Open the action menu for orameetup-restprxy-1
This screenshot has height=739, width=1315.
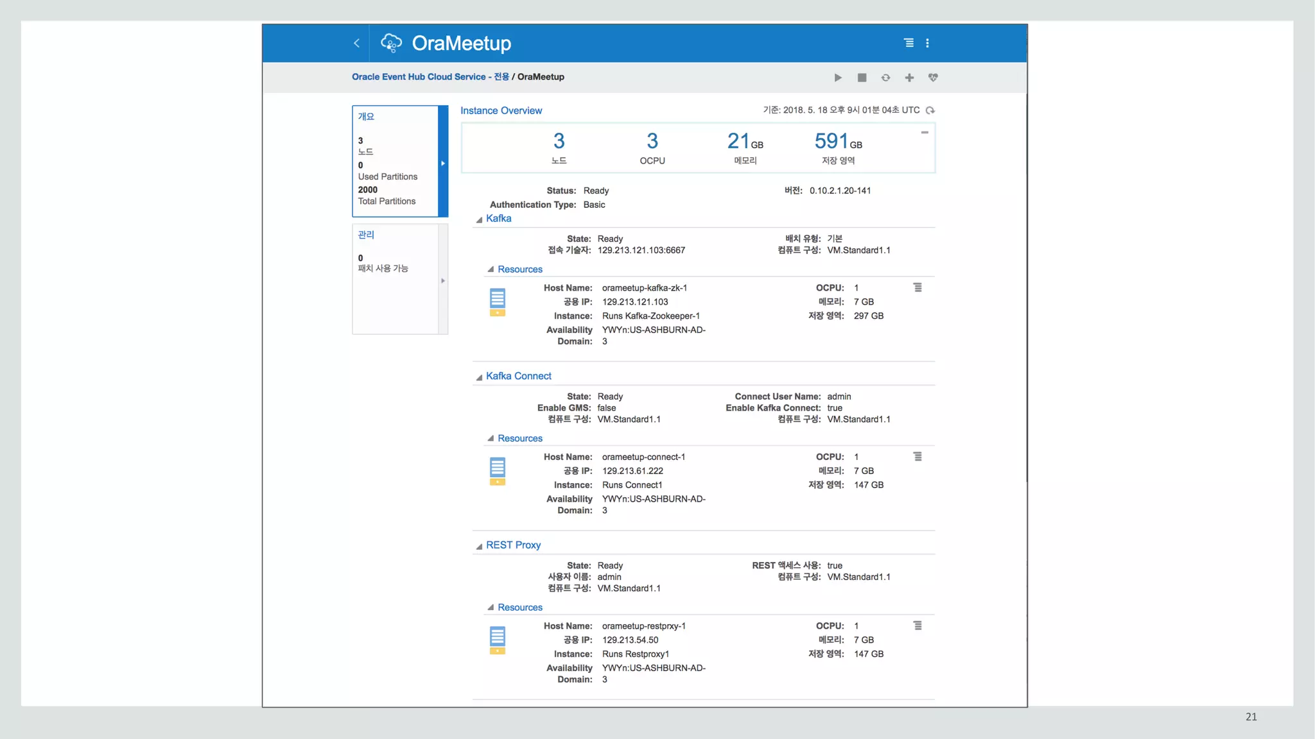coord(918,625)
